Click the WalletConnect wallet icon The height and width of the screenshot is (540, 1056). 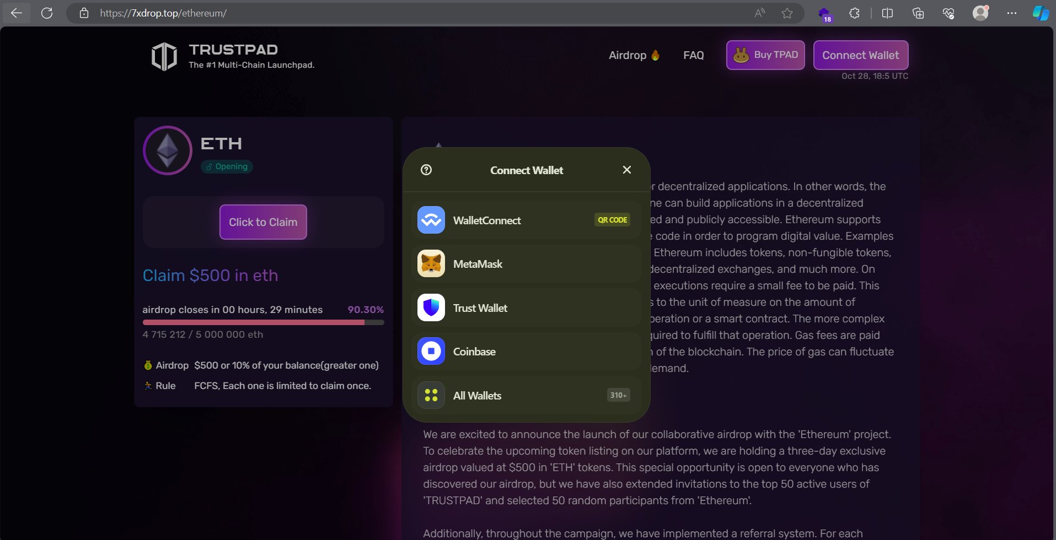(431, 220)
